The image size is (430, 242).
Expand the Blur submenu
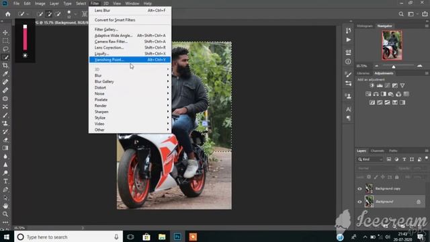coord(130,75)
